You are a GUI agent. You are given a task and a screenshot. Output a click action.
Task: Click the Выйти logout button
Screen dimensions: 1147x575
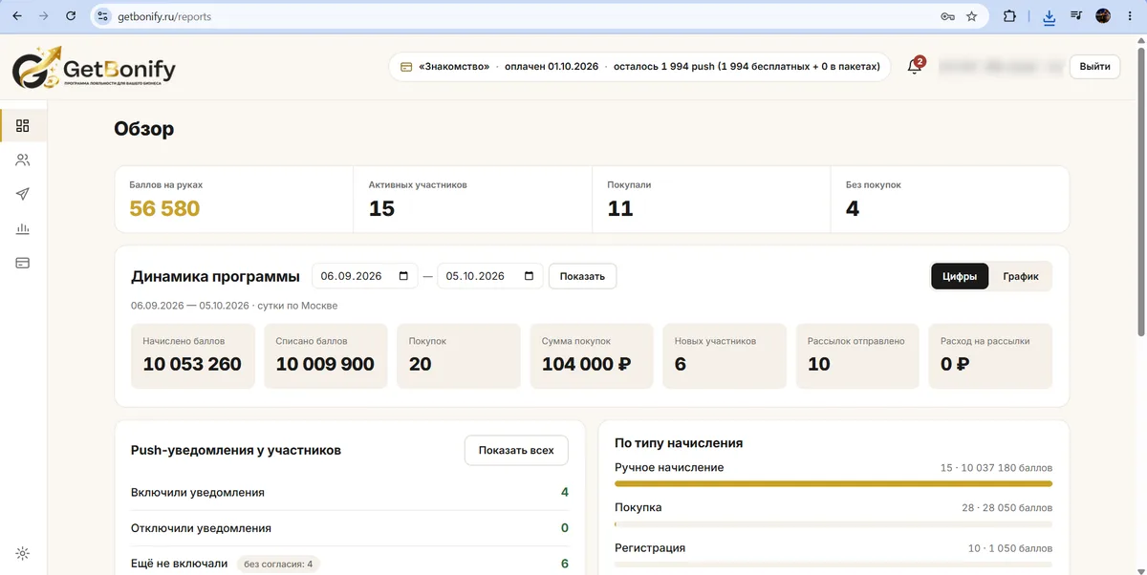(x=1094, y=66)
